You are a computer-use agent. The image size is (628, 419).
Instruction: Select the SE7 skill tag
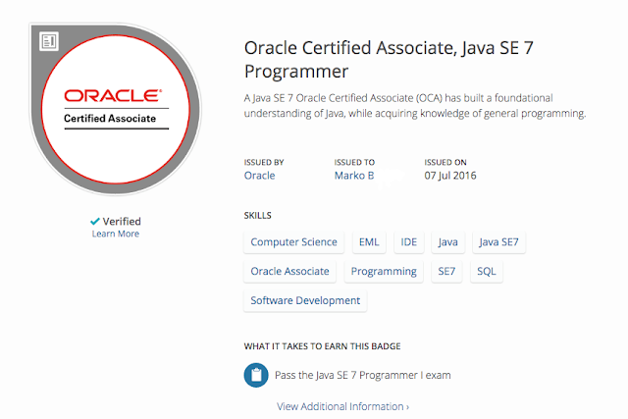click(446, 271)
